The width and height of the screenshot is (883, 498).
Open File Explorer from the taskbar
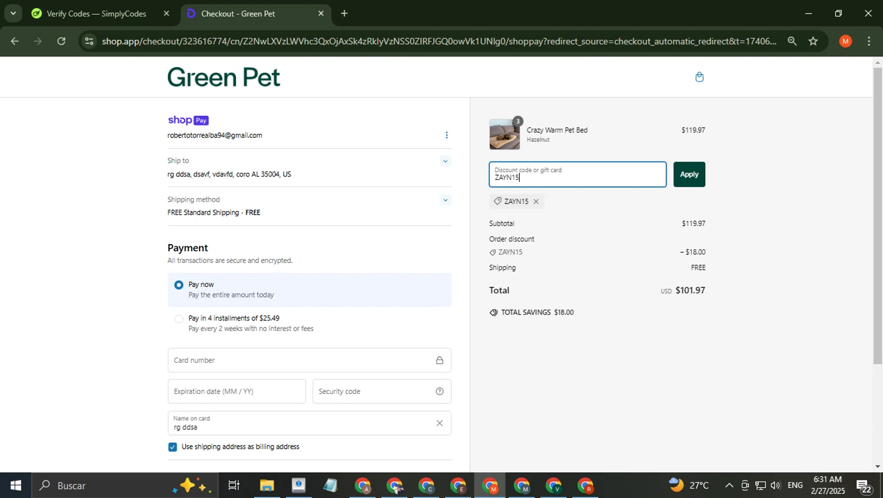[267, 486]
